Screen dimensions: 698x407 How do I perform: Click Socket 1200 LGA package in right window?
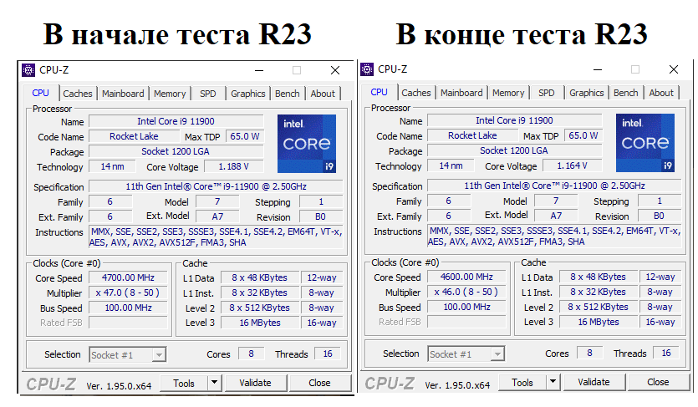[x=515, y=150]
